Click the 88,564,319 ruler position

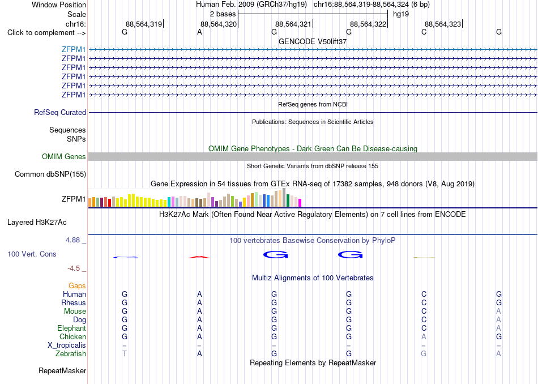(x=144, y=24)
